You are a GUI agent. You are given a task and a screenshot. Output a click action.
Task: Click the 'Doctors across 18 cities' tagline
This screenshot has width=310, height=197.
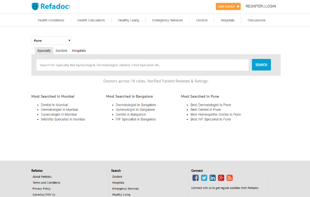(156, 81)
